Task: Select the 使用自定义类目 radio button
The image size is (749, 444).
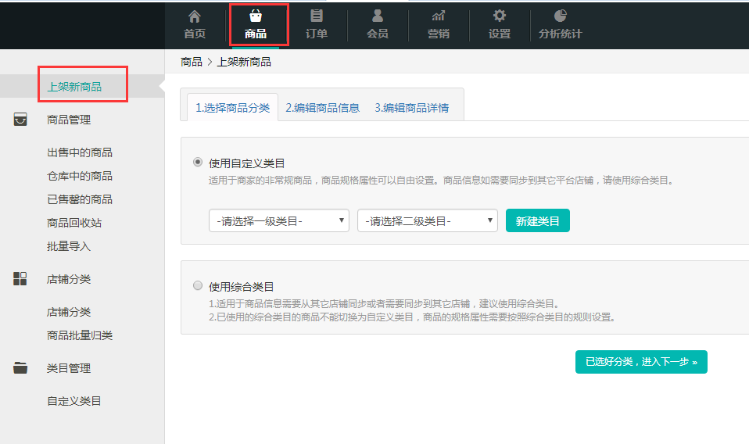Action: click(x=198, y=163)
